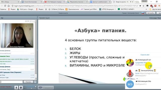
Task: Click Александра Маркевич webcam video
Action: [x=17, y=35]
